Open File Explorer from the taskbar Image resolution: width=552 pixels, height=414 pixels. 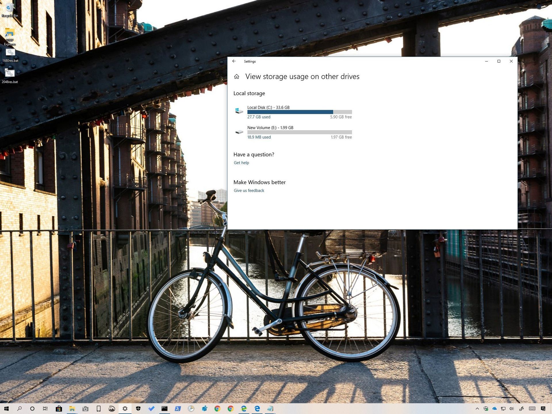(x=72, y=408)
